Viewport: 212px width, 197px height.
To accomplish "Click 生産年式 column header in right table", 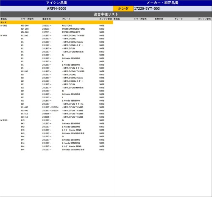I will coord(159,19).
